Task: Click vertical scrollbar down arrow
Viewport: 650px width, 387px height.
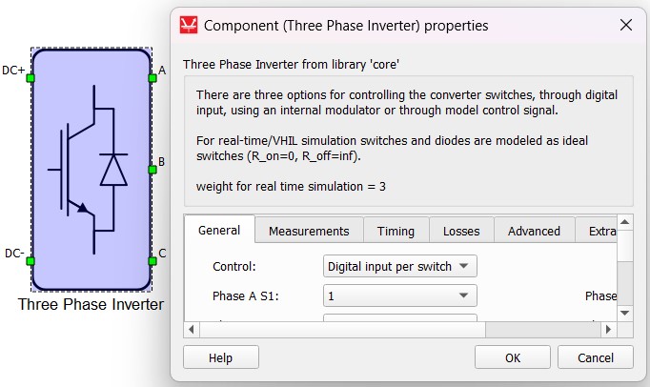Action: pos(625,313)
